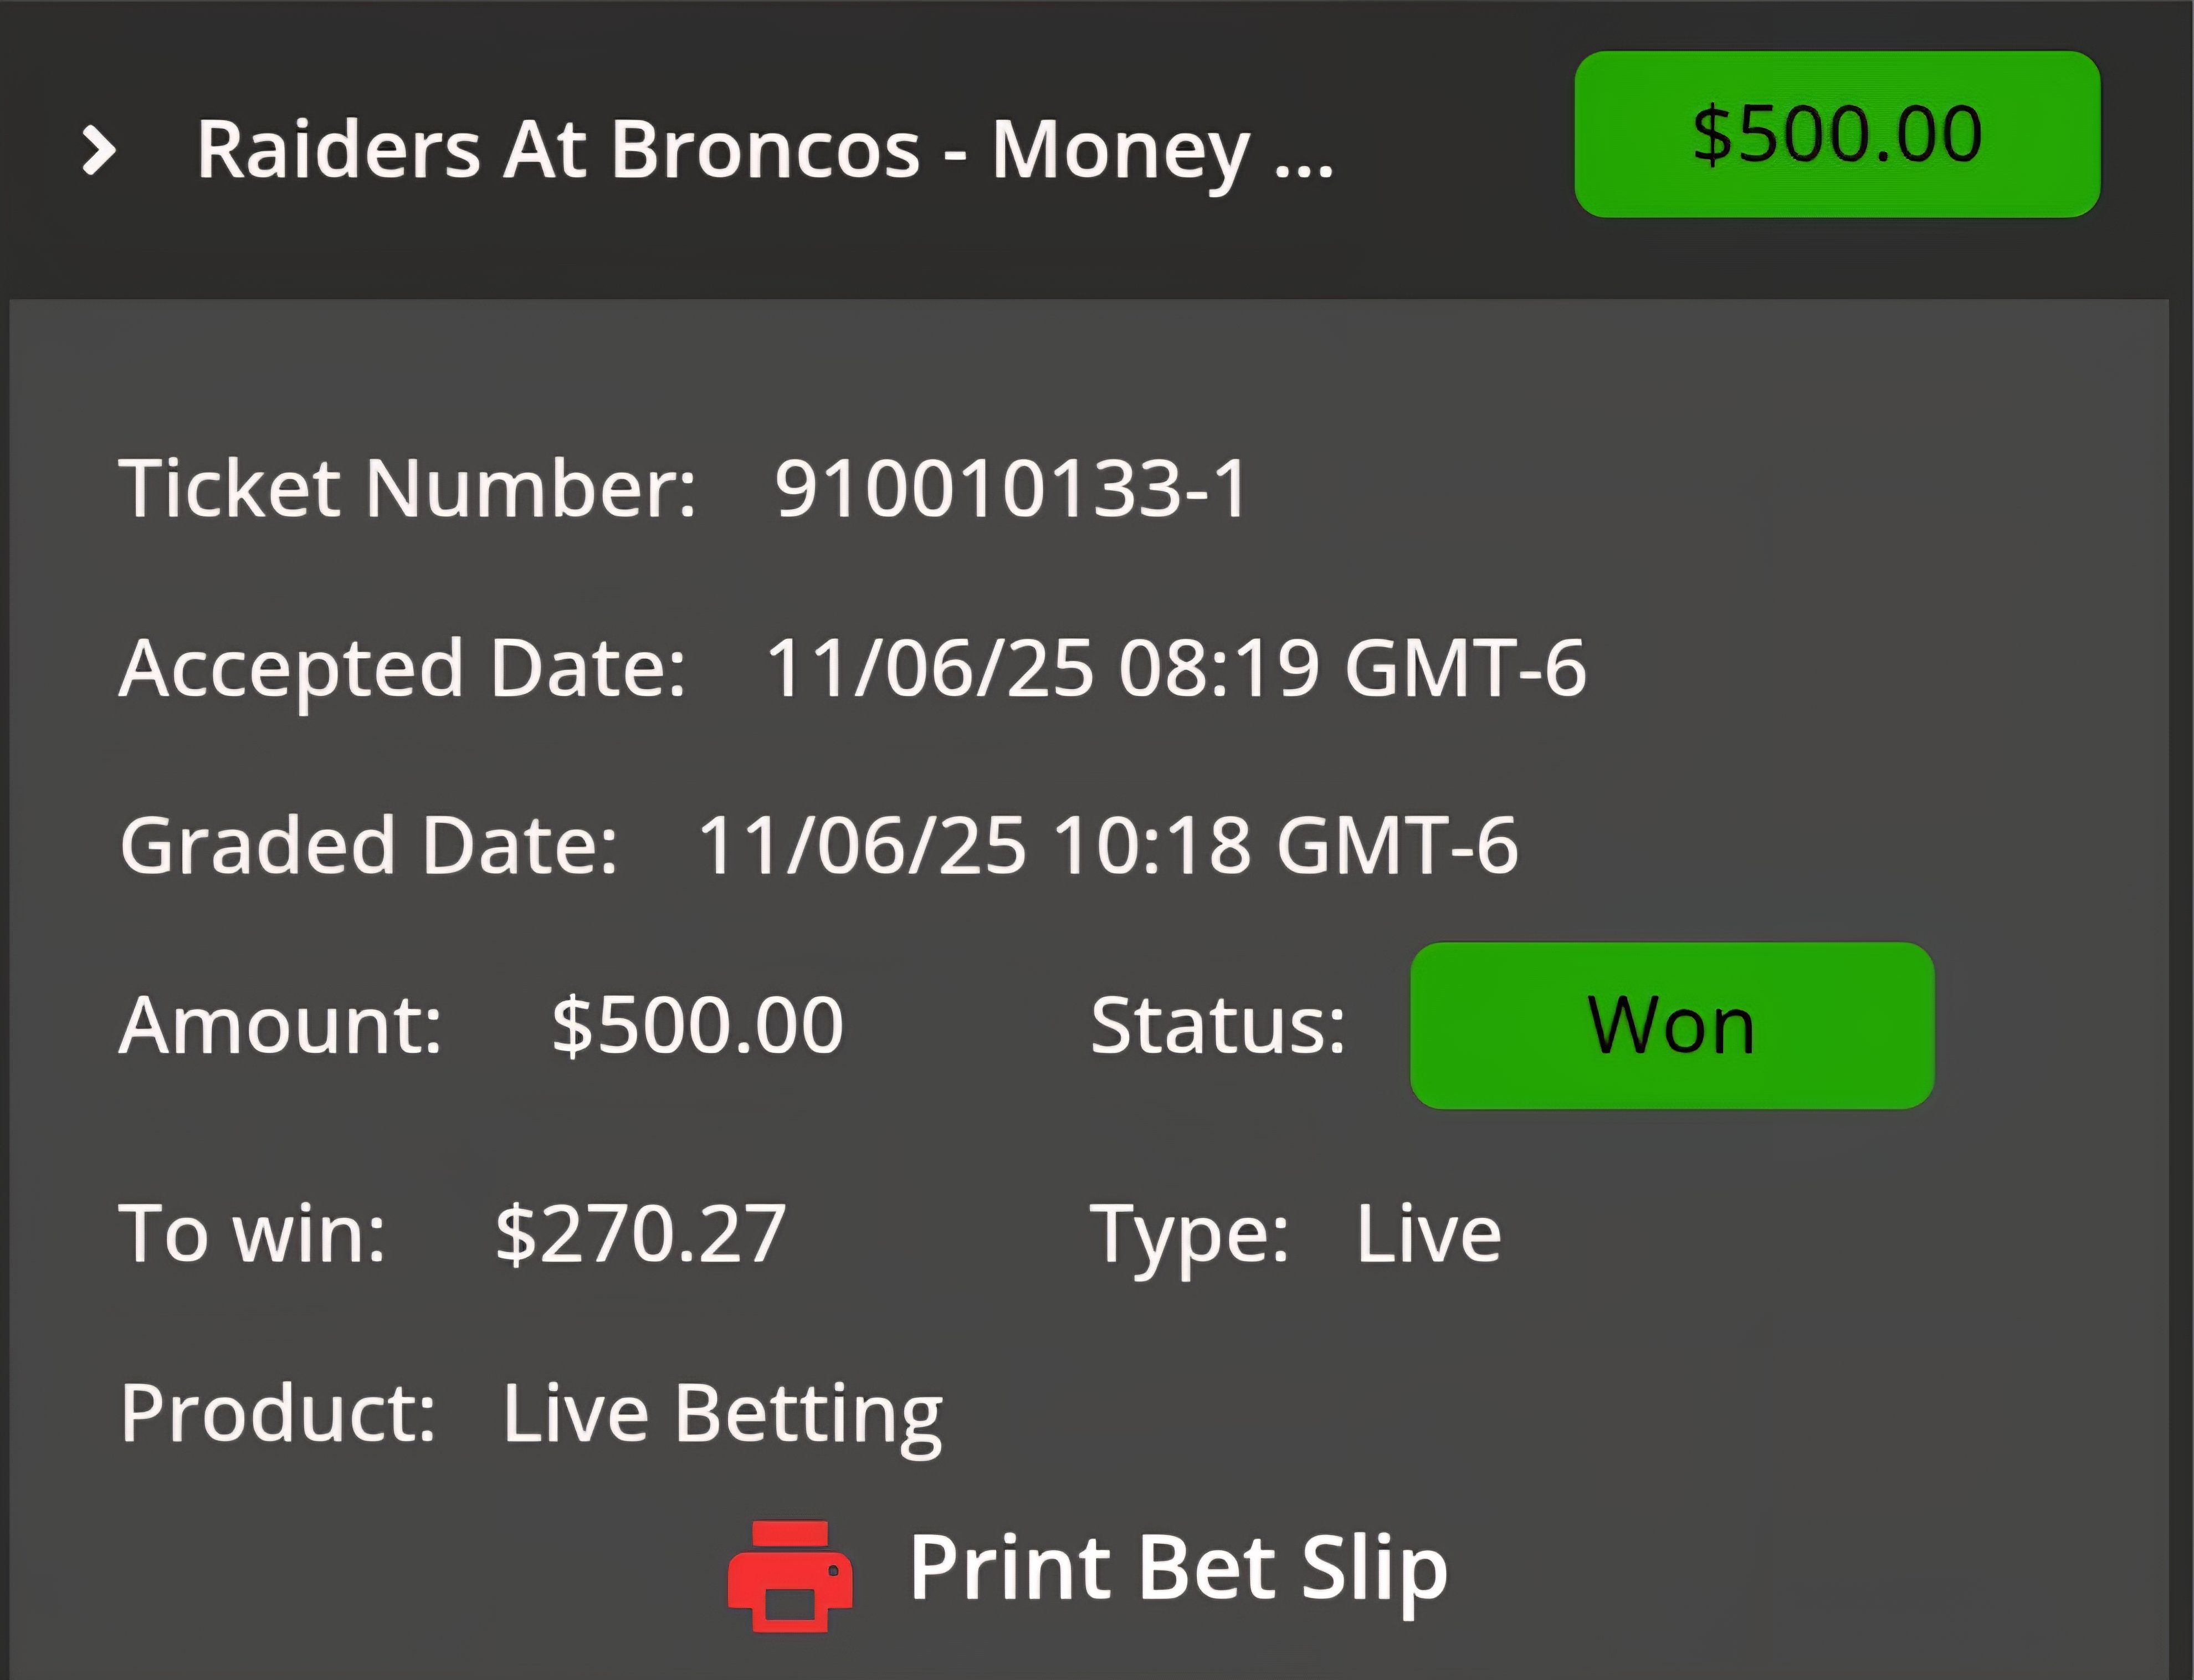The width and height of the screenshot is (2194, 1680).
Task: Click the Graded Date label
Action: pos(368,846)
